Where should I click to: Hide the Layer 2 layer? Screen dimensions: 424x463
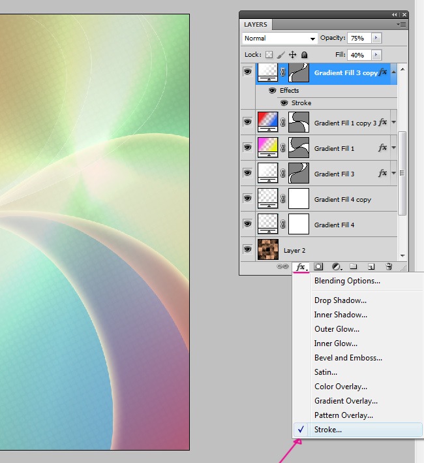[247, 249]
